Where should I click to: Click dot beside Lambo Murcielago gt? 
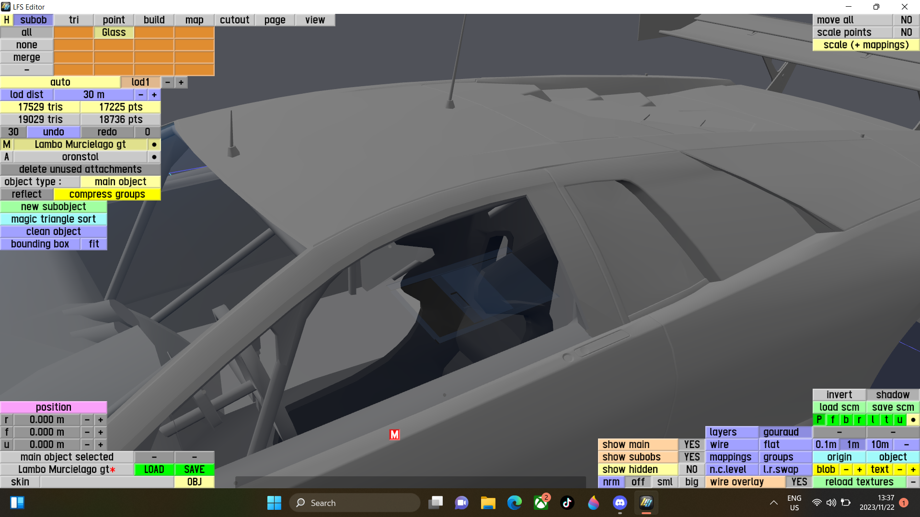[x=154, y=145]
